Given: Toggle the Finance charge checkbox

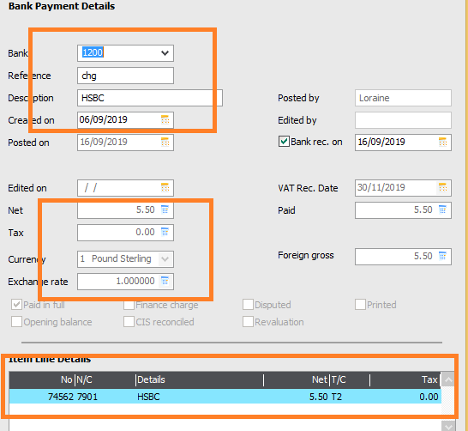Looking at the screenshot, I should pyautogui.click(x=129, y=305).
